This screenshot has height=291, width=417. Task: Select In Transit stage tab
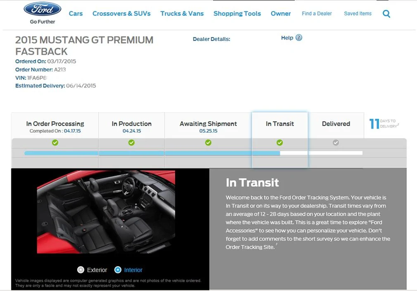point(280,125)
